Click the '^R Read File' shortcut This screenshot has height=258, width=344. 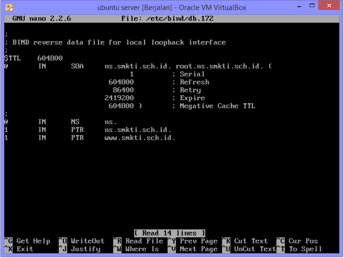tap(138, 241)
